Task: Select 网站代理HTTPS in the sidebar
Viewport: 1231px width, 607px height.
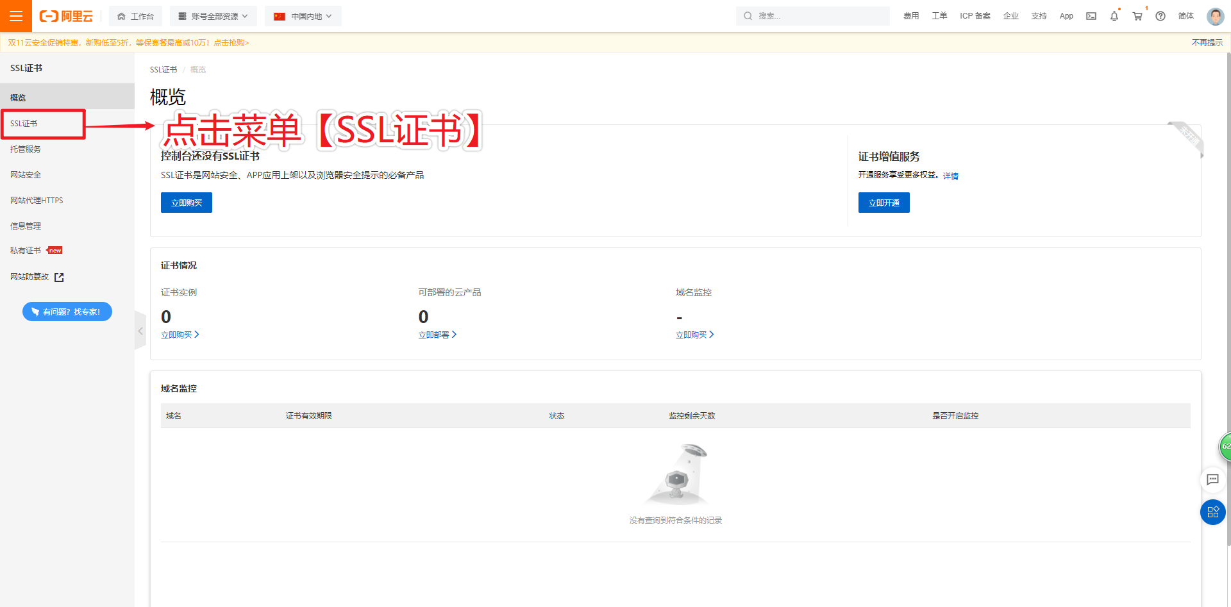Action: point(67,200)
